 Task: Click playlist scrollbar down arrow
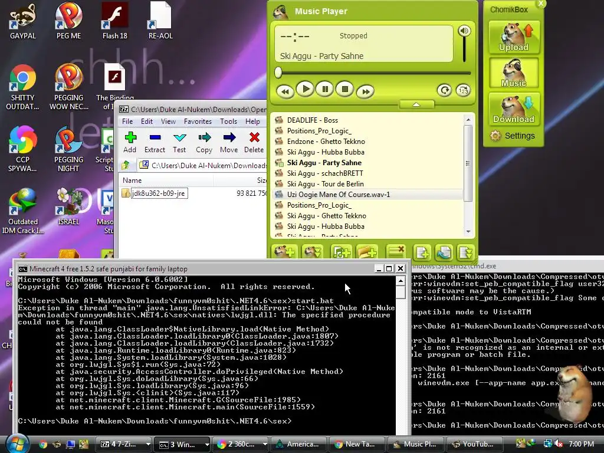click(x=468, y=231)
